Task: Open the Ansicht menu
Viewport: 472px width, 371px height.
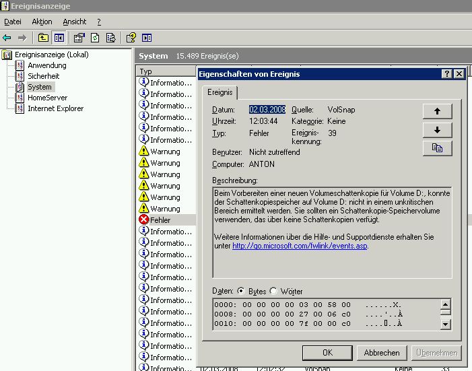Action: coord(74,22)
